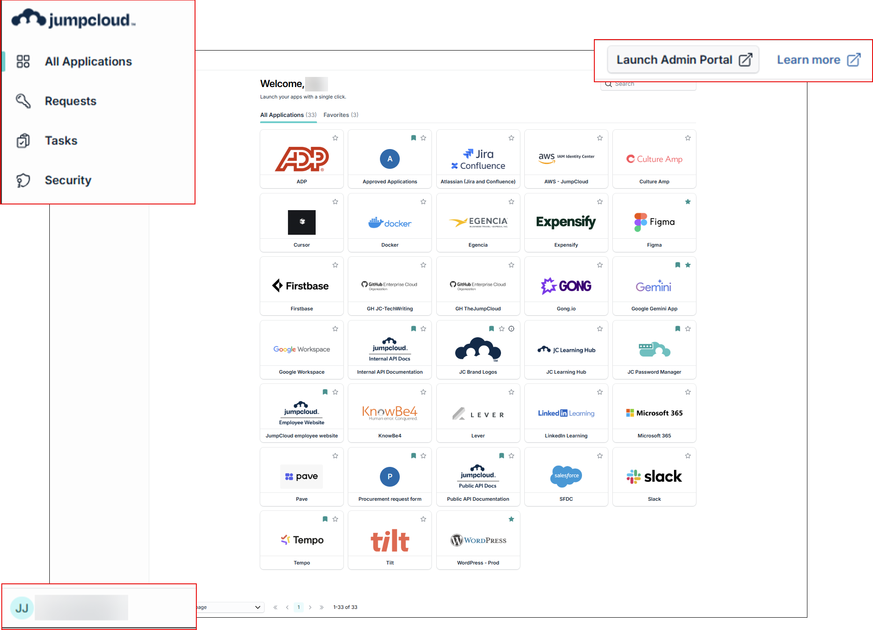Click the JJ user avatar
The image size is (873, 630).
[22, 608]
